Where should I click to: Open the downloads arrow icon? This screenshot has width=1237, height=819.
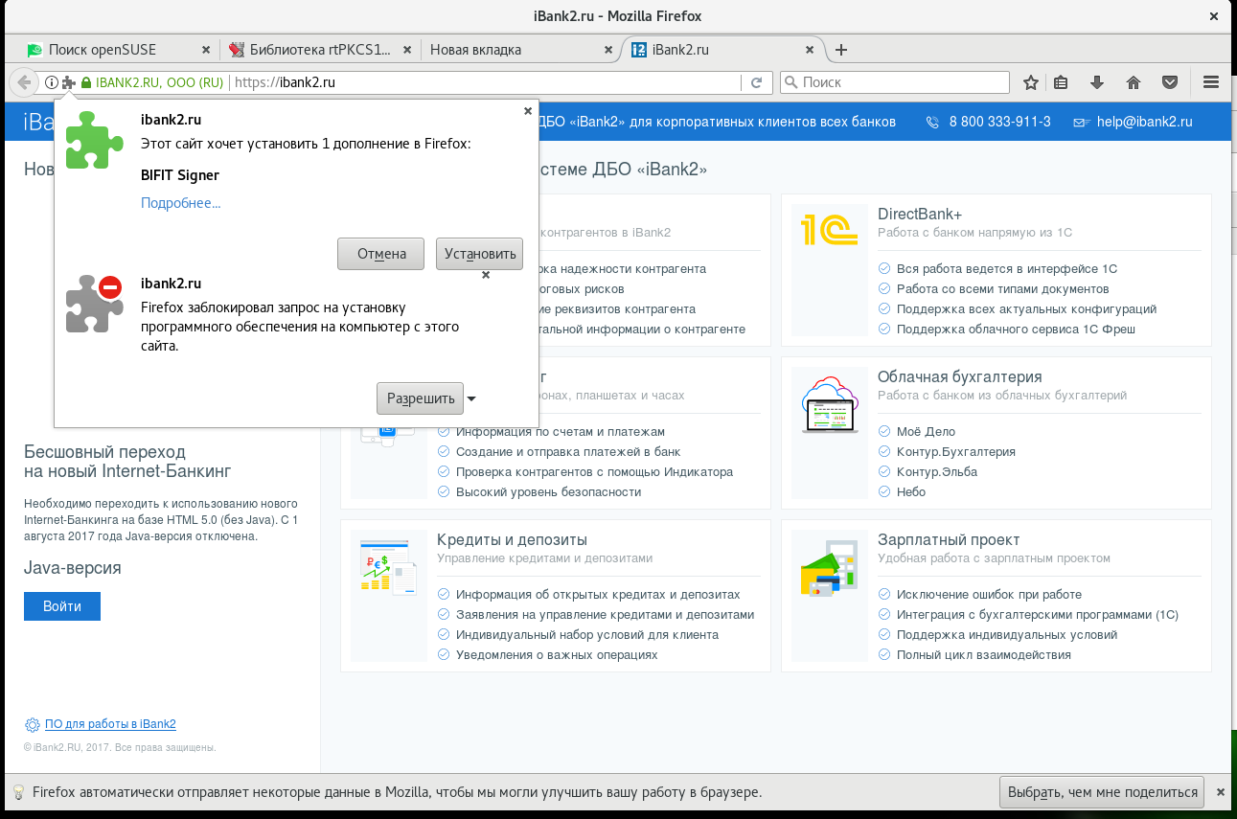click(x=1097, y=82)
